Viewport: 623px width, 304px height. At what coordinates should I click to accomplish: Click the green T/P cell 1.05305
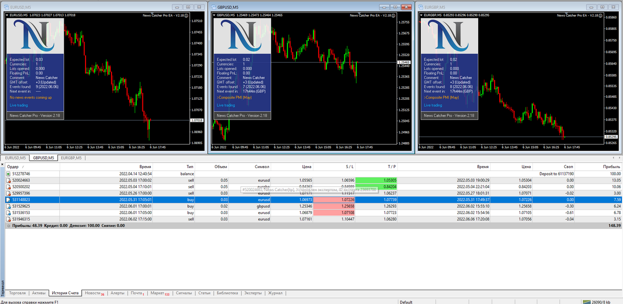376,180
